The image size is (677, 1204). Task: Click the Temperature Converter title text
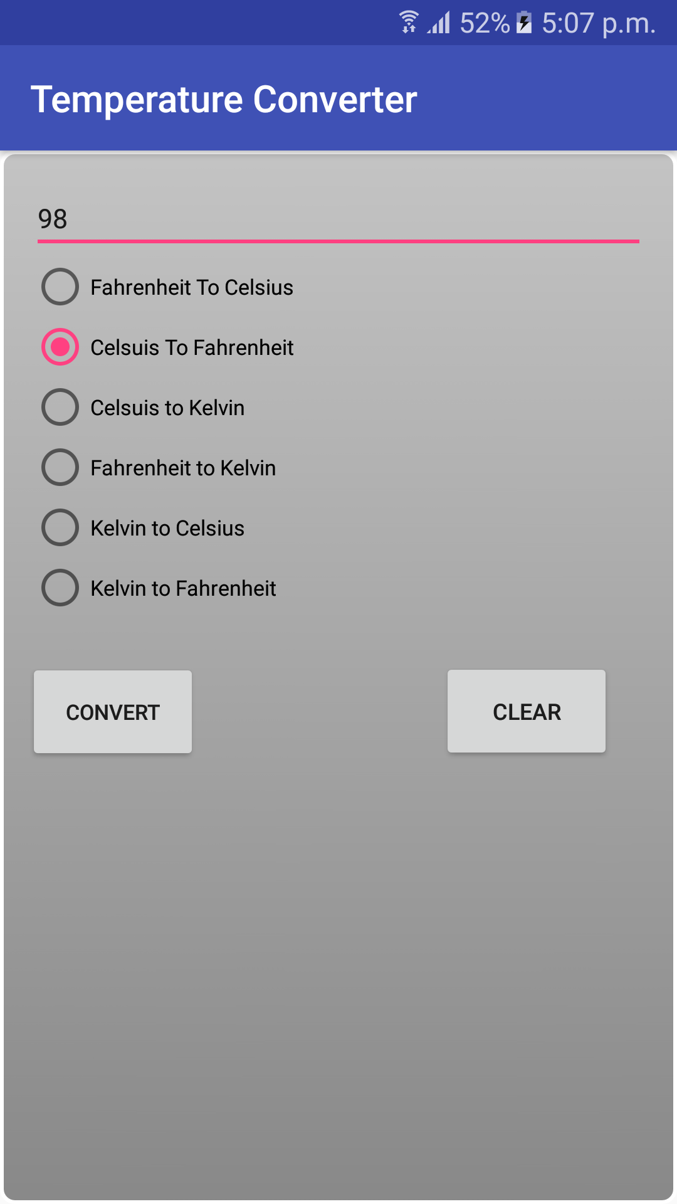tap(224, 99)
